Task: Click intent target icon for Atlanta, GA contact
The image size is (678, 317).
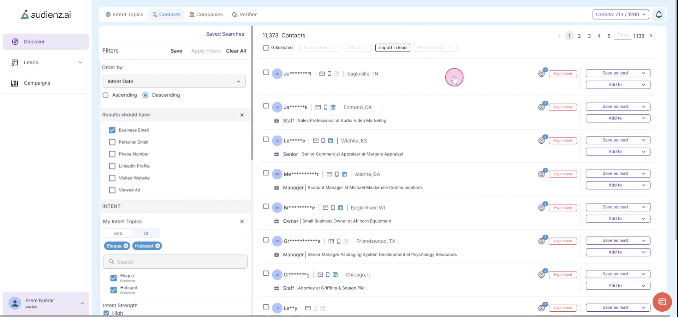Action: 541,174
